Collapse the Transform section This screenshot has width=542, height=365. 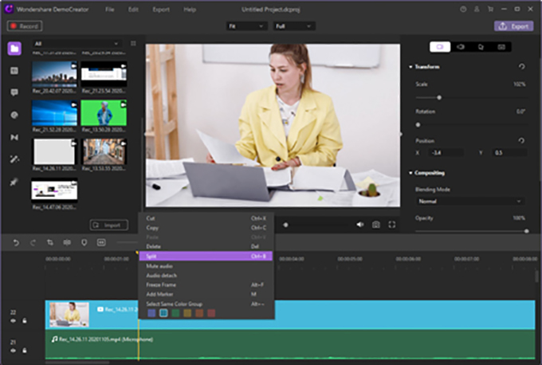point(411,68)
